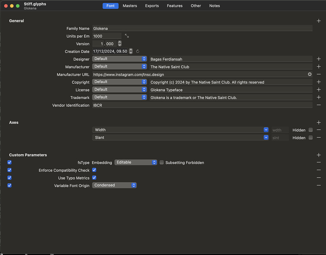This screenshot has height=255, width=326.
Task: Disable the fsType parameter checkbox
Action: (9, 162)
